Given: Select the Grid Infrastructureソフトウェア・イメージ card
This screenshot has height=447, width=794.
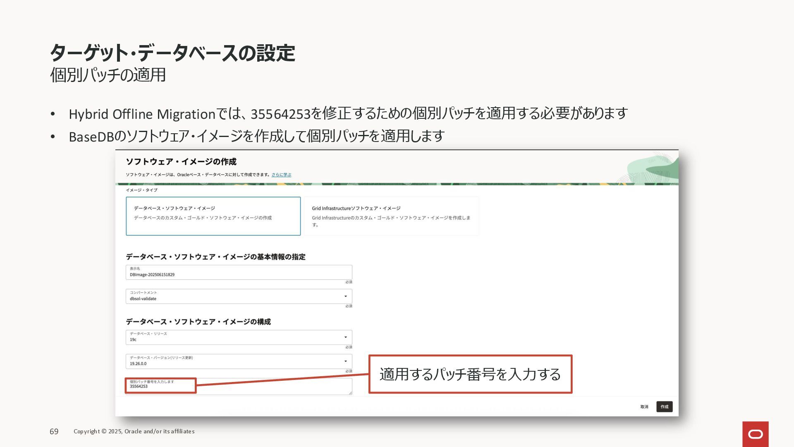Looking at the screenshot, I should point(391,216).
